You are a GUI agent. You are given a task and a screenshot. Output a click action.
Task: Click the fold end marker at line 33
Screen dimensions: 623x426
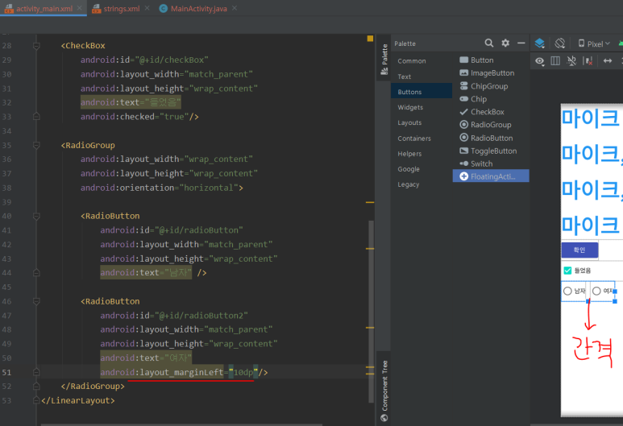pyautogui.click(x=36, y=116)
